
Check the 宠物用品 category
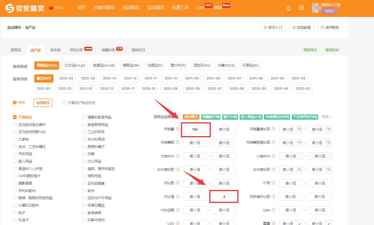[x=84, y=176]
